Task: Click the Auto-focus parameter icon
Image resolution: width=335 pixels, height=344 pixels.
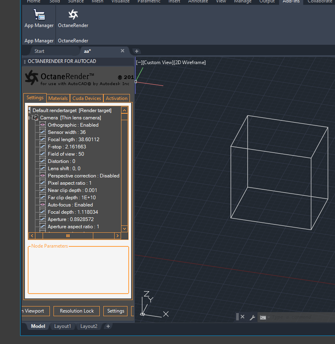Action: (x=43, y=204)
